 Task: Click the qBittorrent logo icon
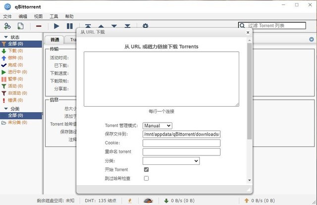tap(7, 6)
